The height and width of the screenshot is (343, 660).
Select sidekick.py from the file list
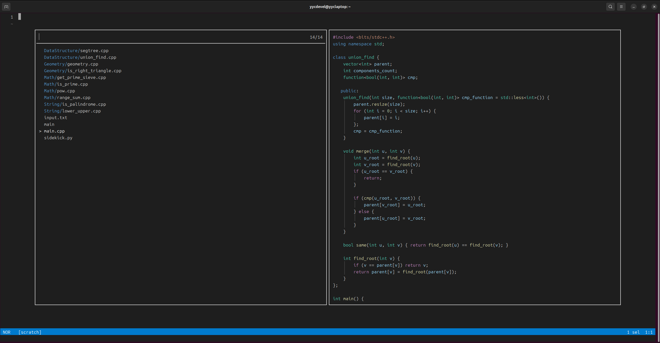pyautogui.click(x=58, y=138)
